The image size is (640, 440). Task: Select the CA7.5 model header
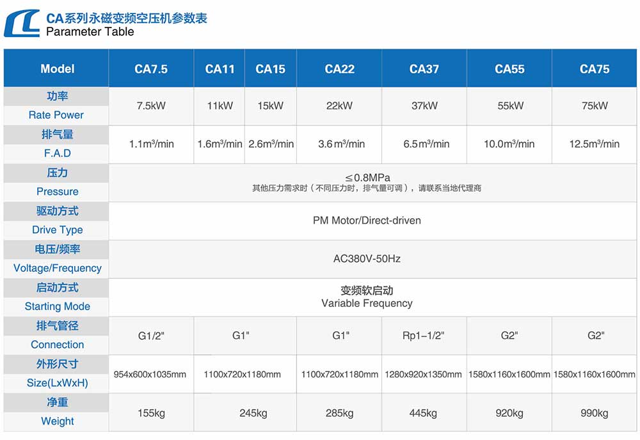[x=151, y=69]
